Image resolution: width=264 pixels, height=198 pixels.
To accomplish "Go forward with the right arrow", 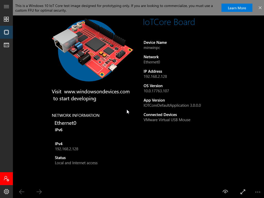I will (39, 192).
